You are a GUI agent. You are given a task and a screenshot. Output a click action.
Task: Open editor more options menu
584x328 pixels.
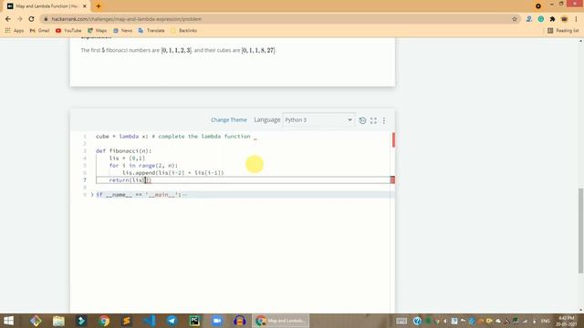pos(384,120)
